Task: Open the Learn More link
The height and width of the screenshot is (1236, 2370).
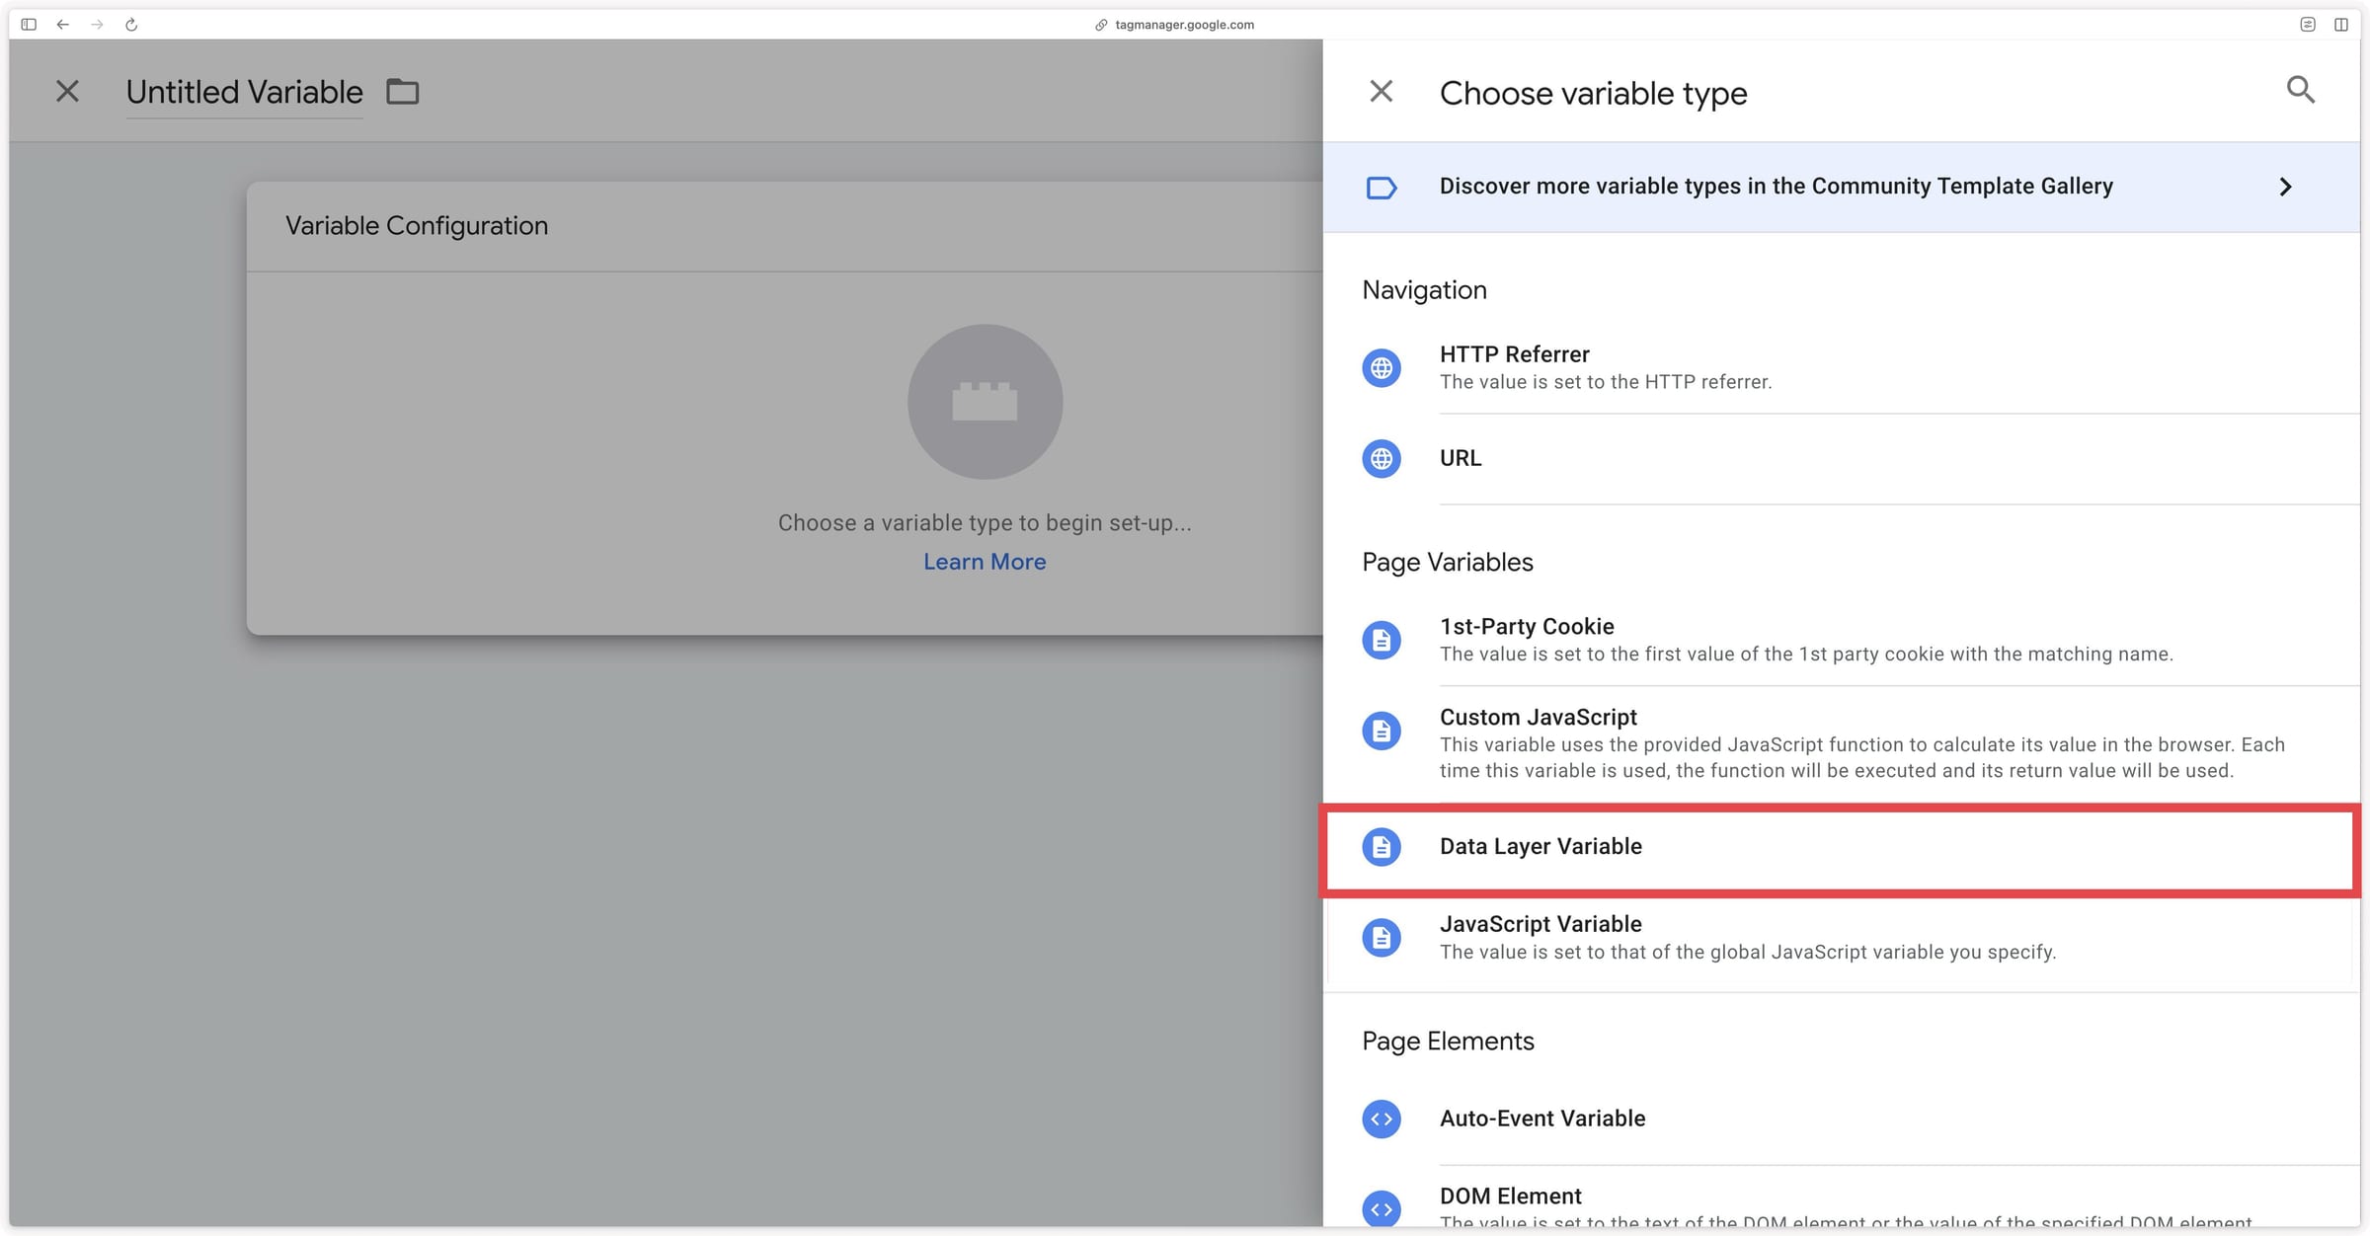Action: [985, 562]
